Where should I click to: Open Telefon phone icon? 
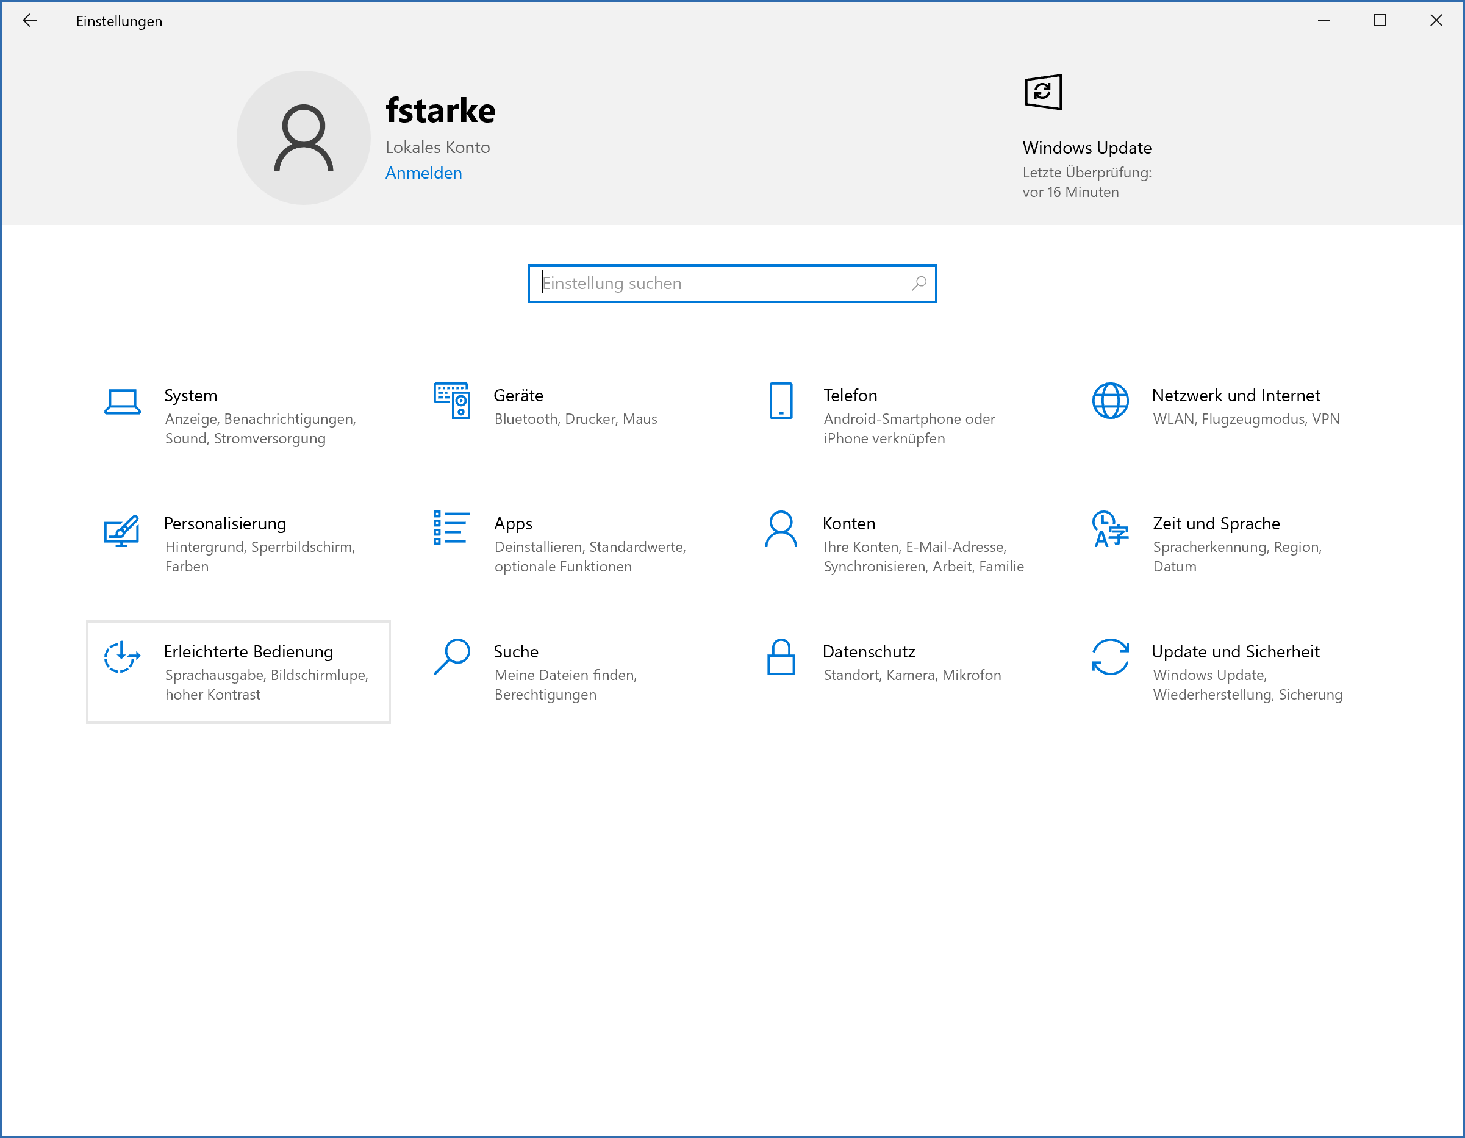point(781,401)
